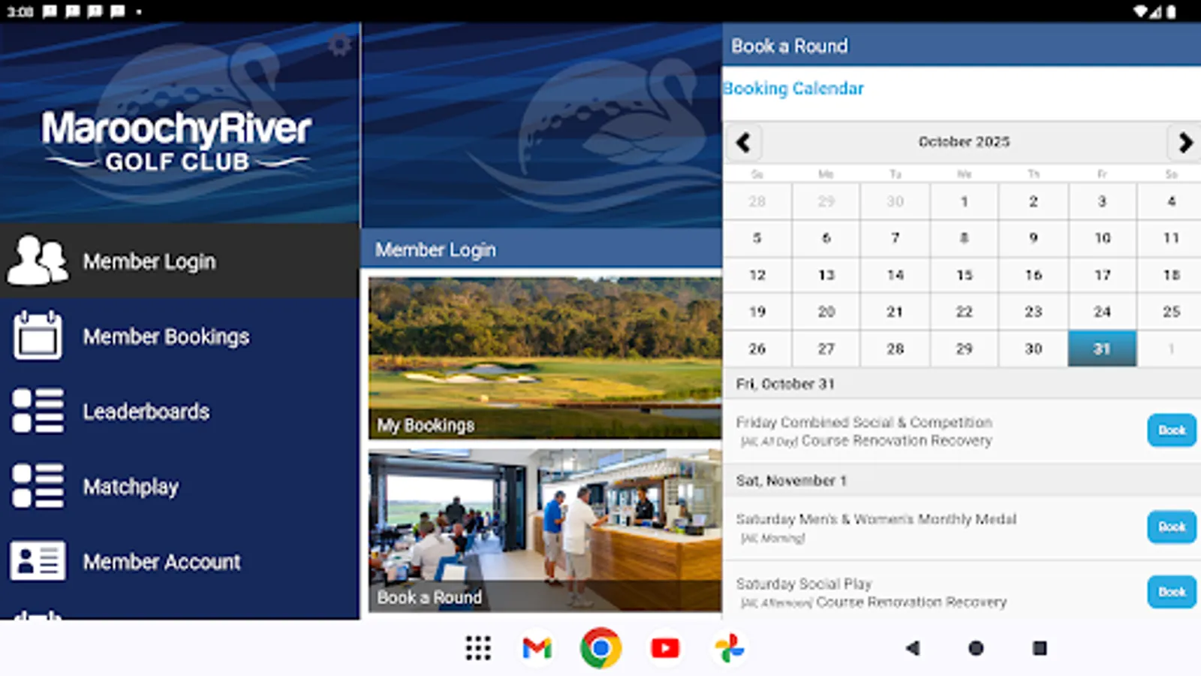Open Member Bookings menu item
The image size is (1201, 676).
tap(179, 336)
